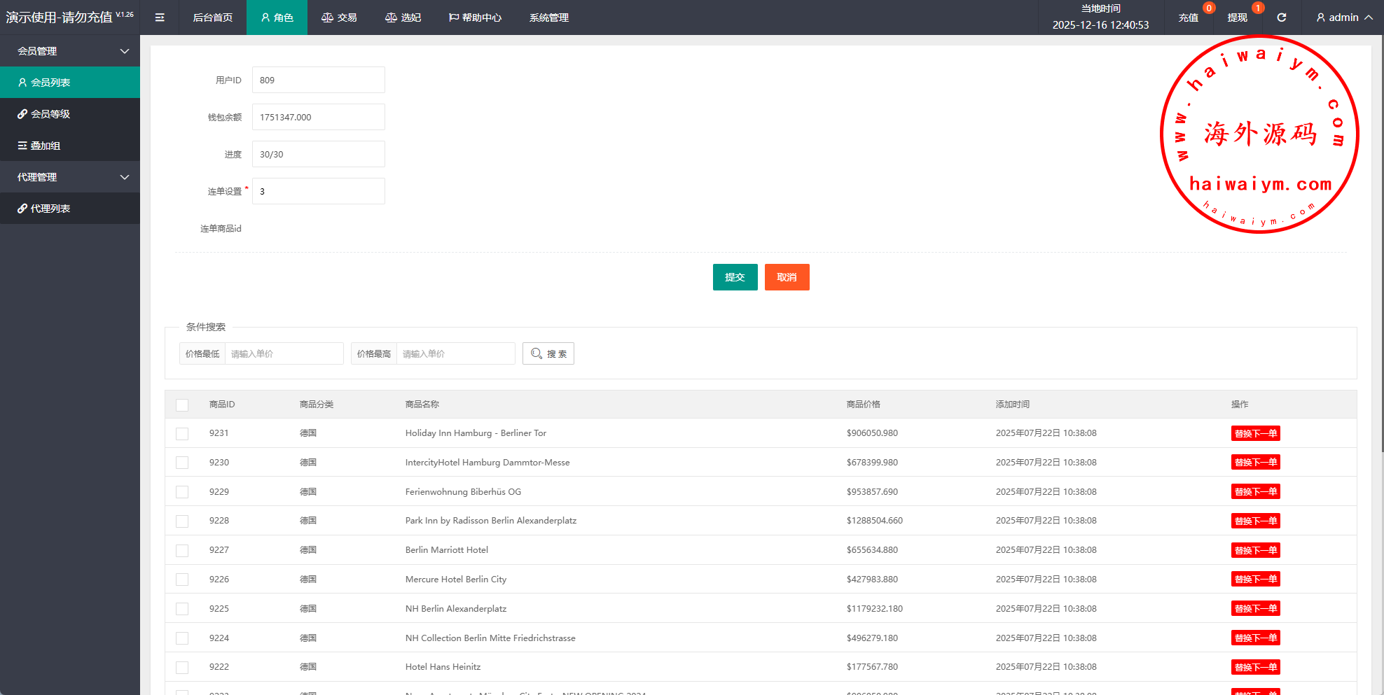Screen dimensions: 1384x695
Task: Open the 系统管理 top menu
Action: click(x=548, y=17)
